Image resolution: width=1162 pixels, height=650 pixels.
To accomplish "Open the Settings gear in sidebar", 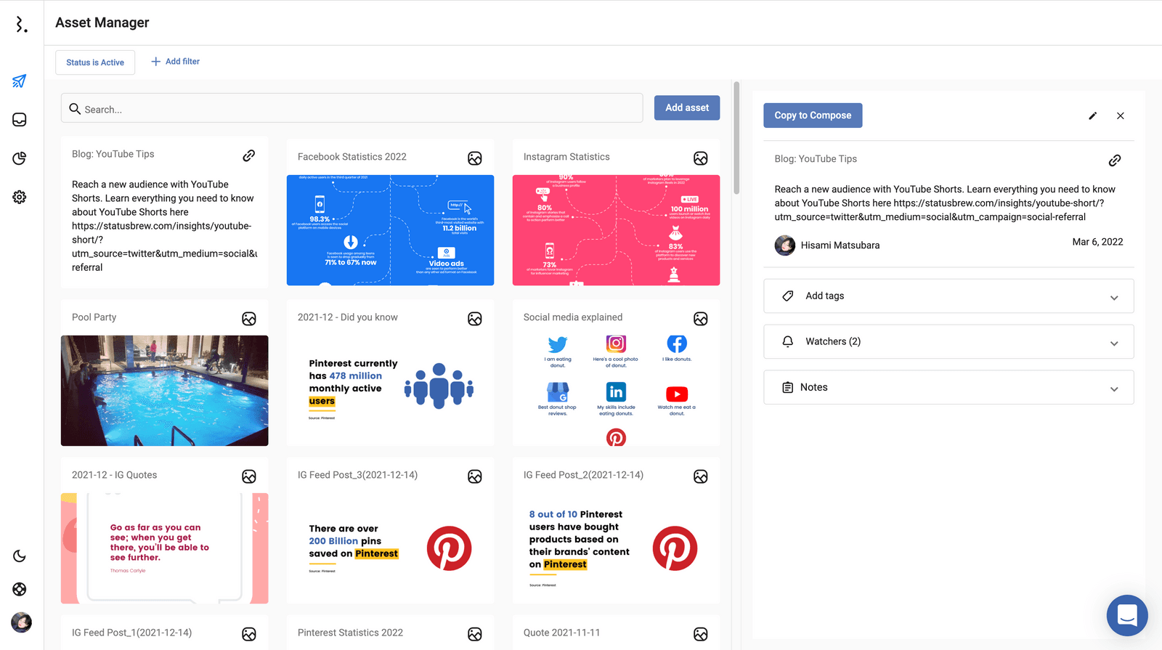I will (x=20, y=197).
